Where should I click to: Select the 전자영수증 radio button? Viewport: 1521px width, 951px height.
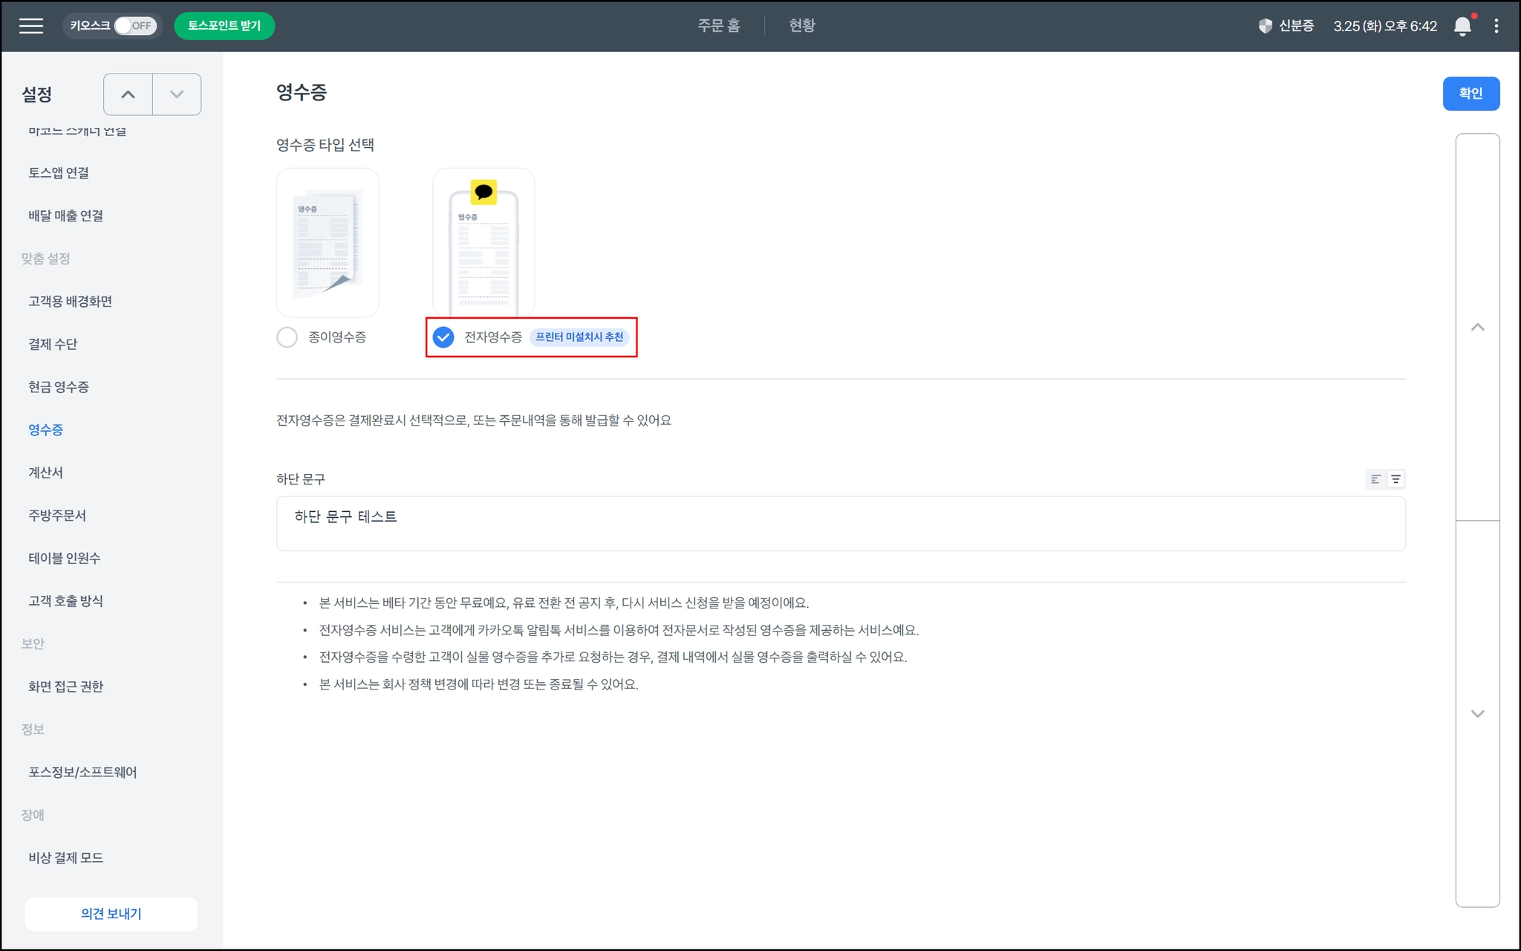pos(443,337)
